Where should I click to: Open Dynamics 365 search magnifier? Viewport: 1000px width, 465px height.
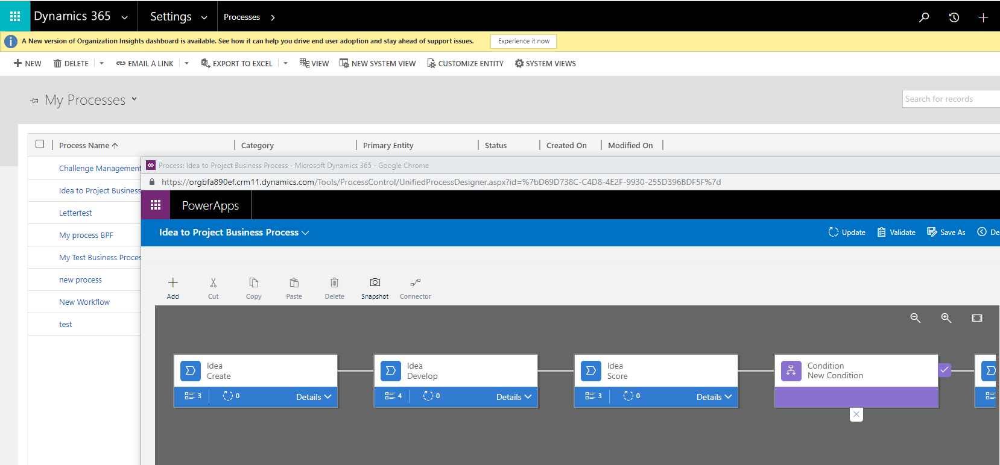tap(923, 17)
